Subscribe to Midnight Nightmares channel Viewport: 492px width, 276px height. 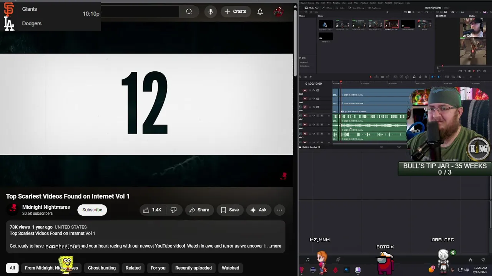click(x=92, y=210)
